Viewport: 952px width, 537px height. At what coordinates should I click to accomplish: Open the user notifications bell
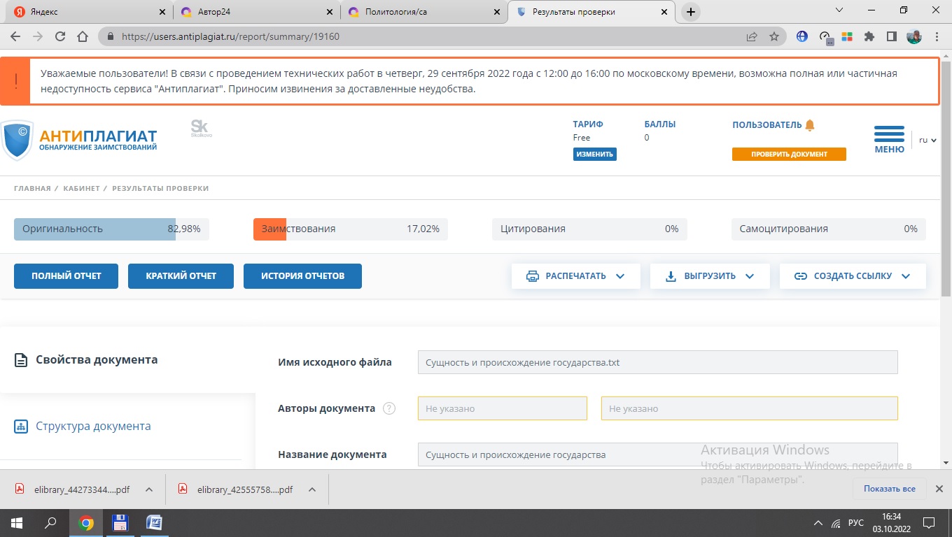pyautogui.click(x=810, y=125)
